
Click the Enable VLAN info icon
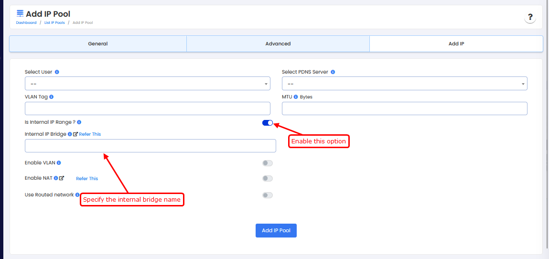[x=59, y=163]
